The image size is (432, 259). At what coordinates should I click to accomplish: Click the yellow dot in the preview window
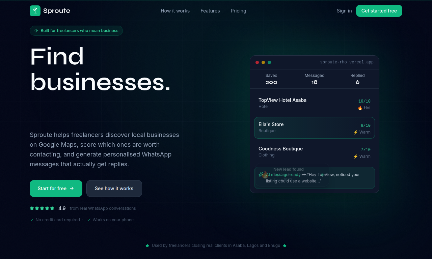[263, 62]
